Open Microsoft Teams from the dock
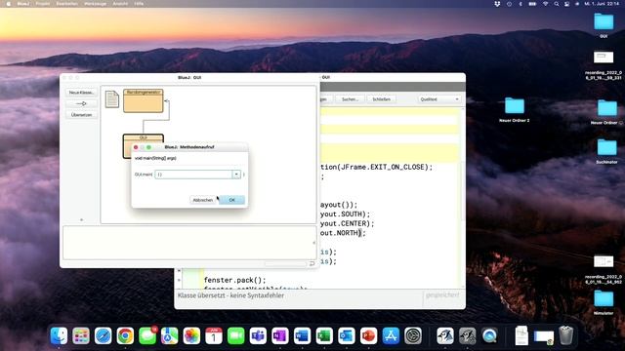 click(x=258, y=335)
